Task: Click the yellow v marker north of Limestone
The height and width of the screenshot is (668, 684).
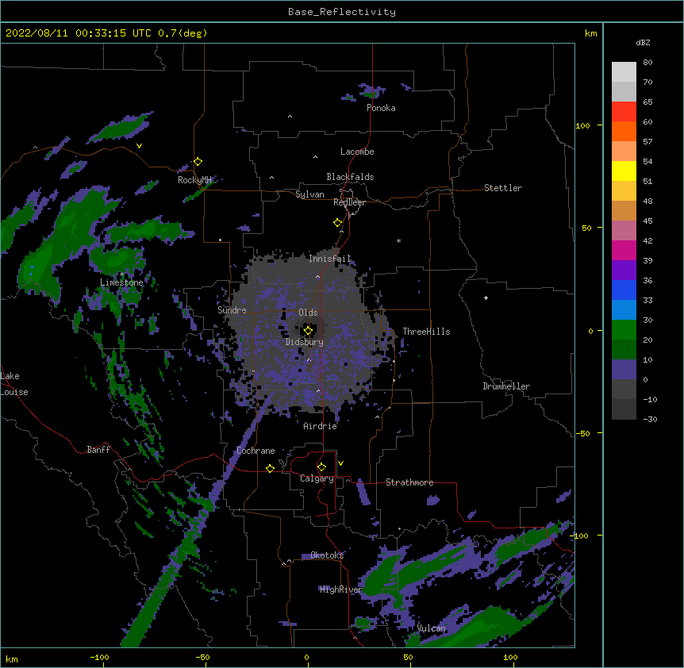Action: tap(139, 146)
